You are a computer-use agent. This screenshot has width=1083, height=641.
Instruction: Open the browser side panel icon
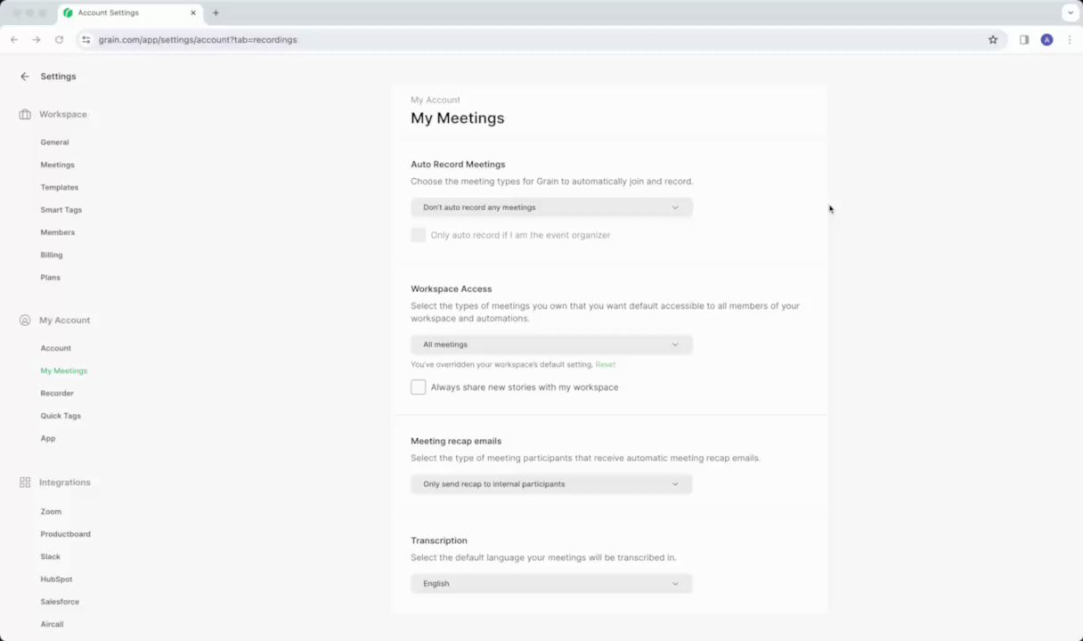[1024, 40]
